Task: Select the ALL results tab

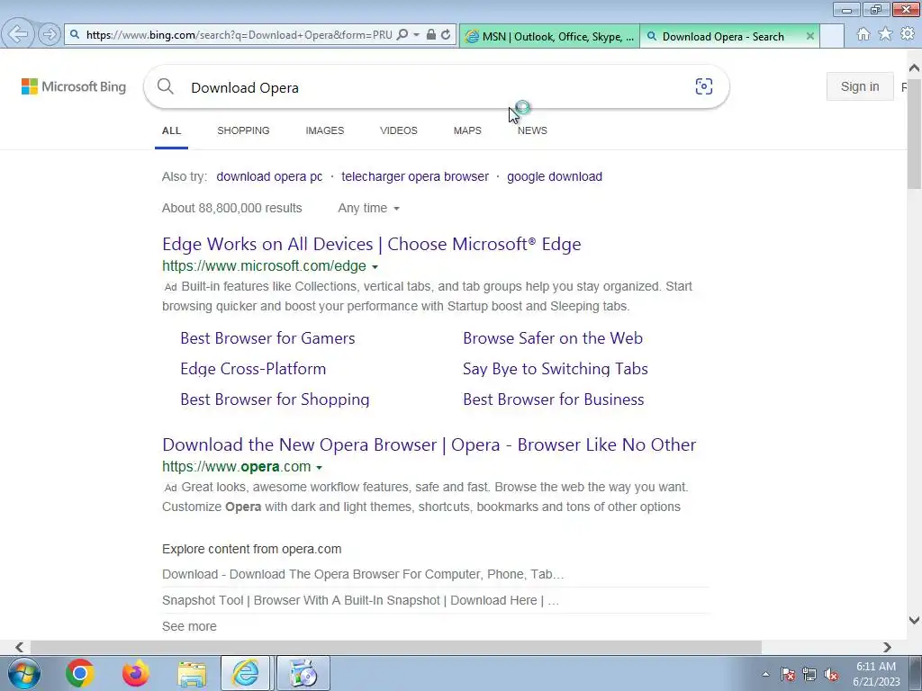Action: 171,130
